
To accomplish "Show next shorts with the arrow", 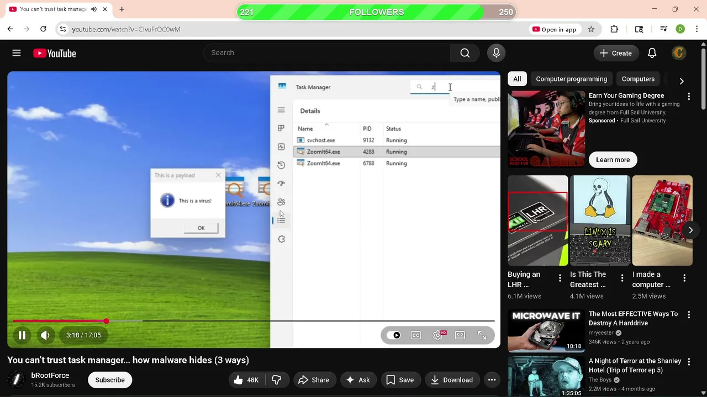I will 690,230.
